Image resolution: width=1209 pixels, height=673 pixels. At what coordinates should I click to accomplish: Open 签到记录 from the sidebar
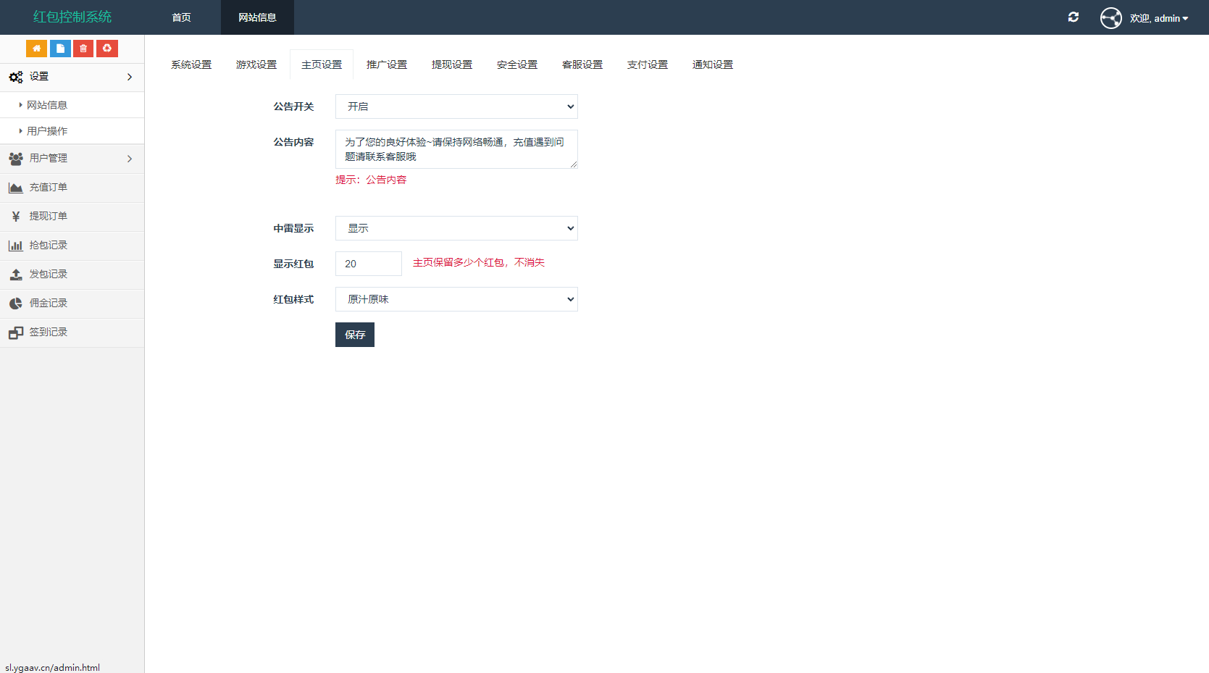click(x=48, y=332)
